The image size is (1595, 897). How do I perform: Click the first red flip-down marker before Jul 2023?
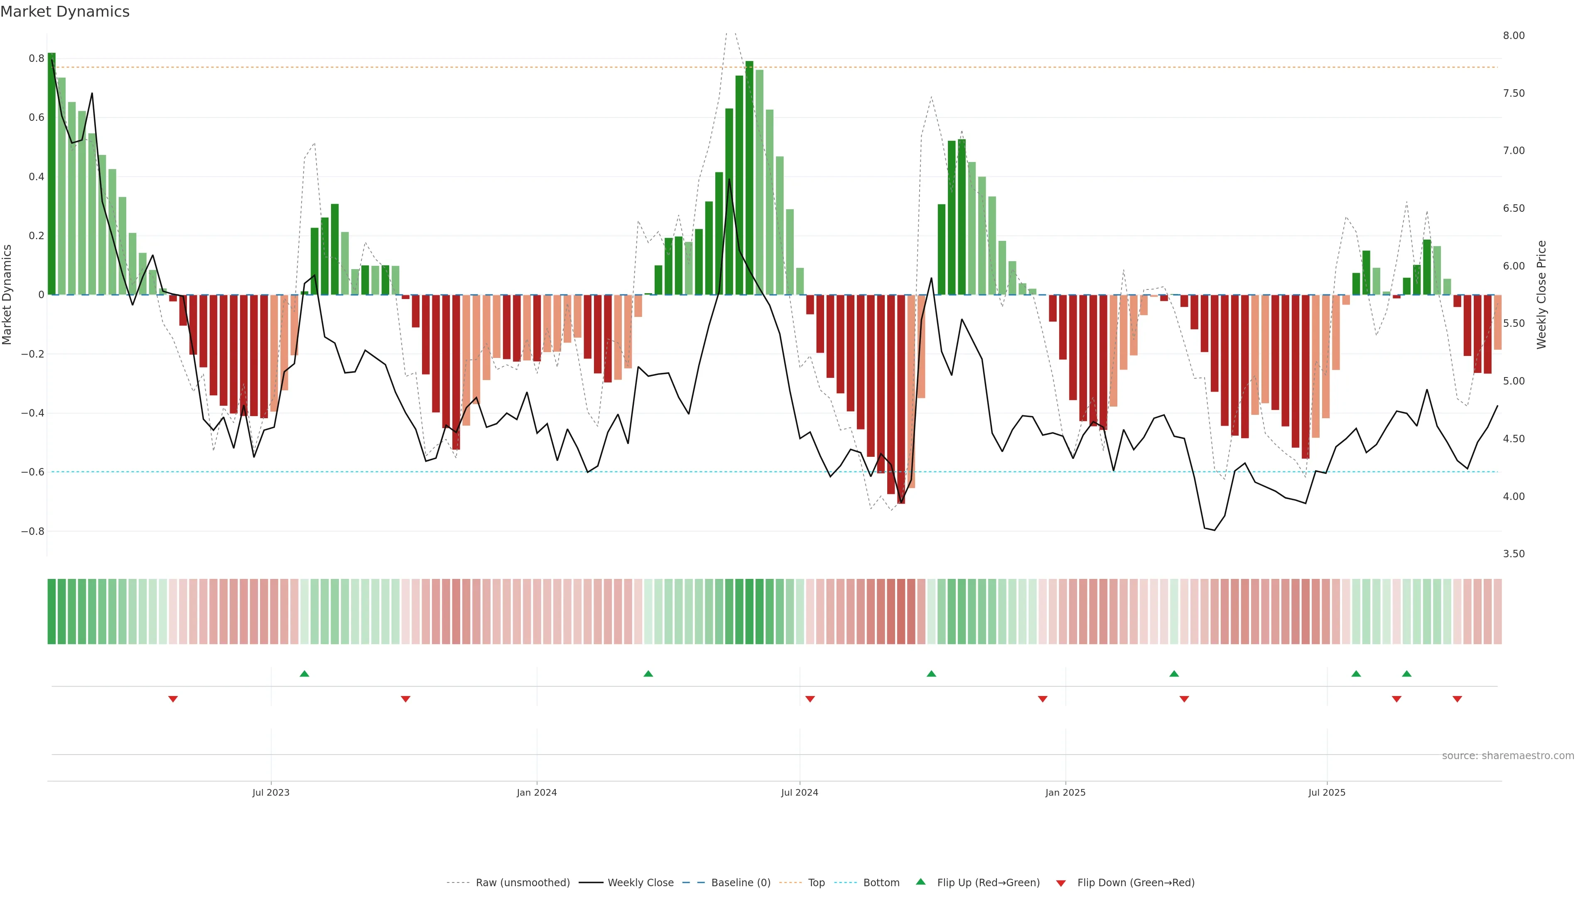[173, 699]
